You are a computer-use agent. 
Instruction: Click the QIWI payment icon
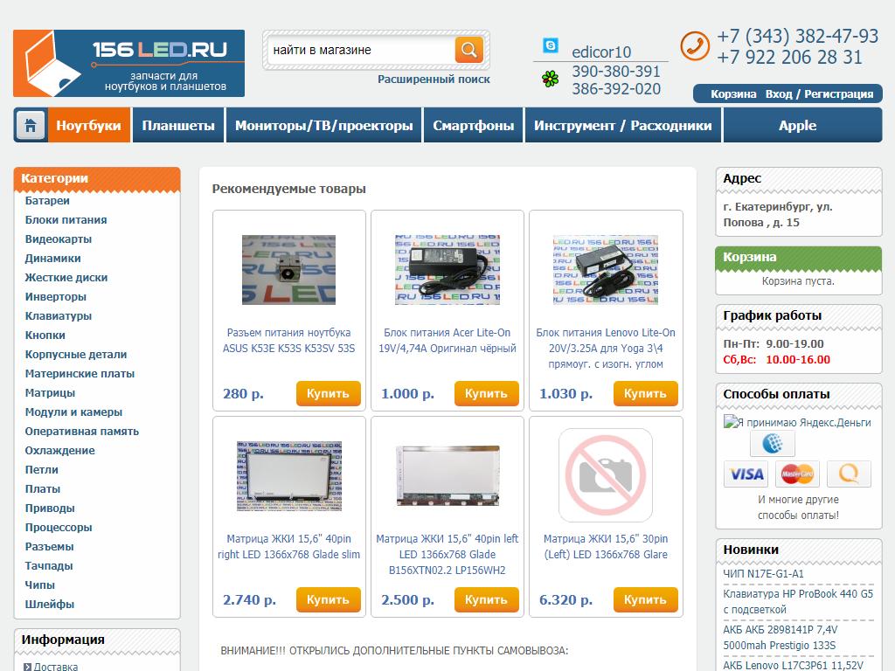(848, 474)
